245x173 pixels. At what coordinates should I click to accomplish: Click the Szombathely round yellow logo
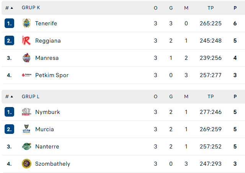coord(26,164)
